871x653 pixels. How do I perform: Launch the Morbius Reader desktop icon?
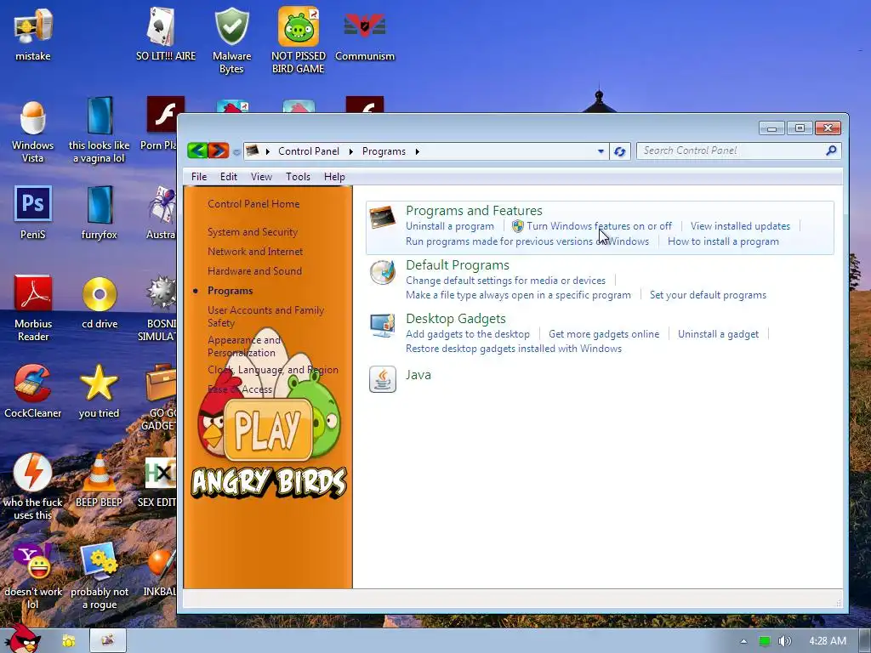(33, 308)
